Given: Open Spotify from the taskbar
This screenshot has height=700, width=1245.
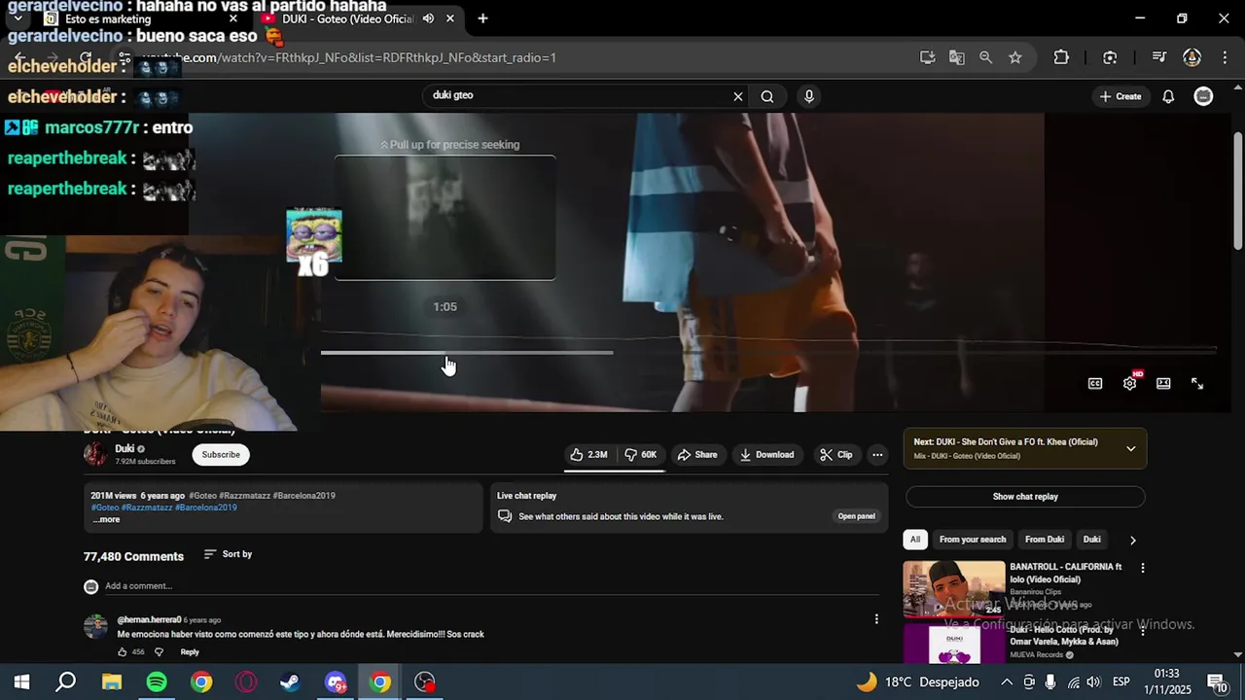Looking at the screenshot, I should 157,682.
